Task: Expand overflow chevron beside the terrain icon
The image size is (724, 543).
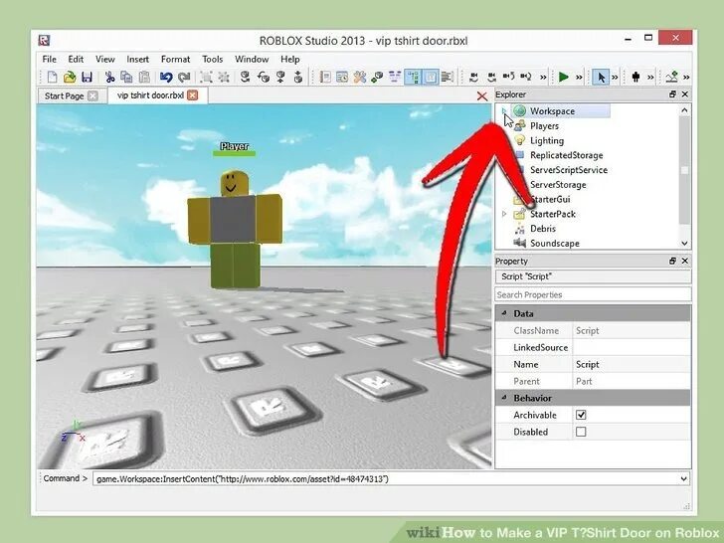Action: [x=686, y=78]
